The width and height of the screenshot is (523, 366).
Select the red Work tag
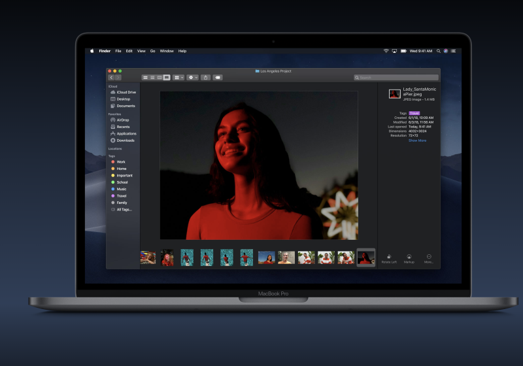tap(120, 161)
